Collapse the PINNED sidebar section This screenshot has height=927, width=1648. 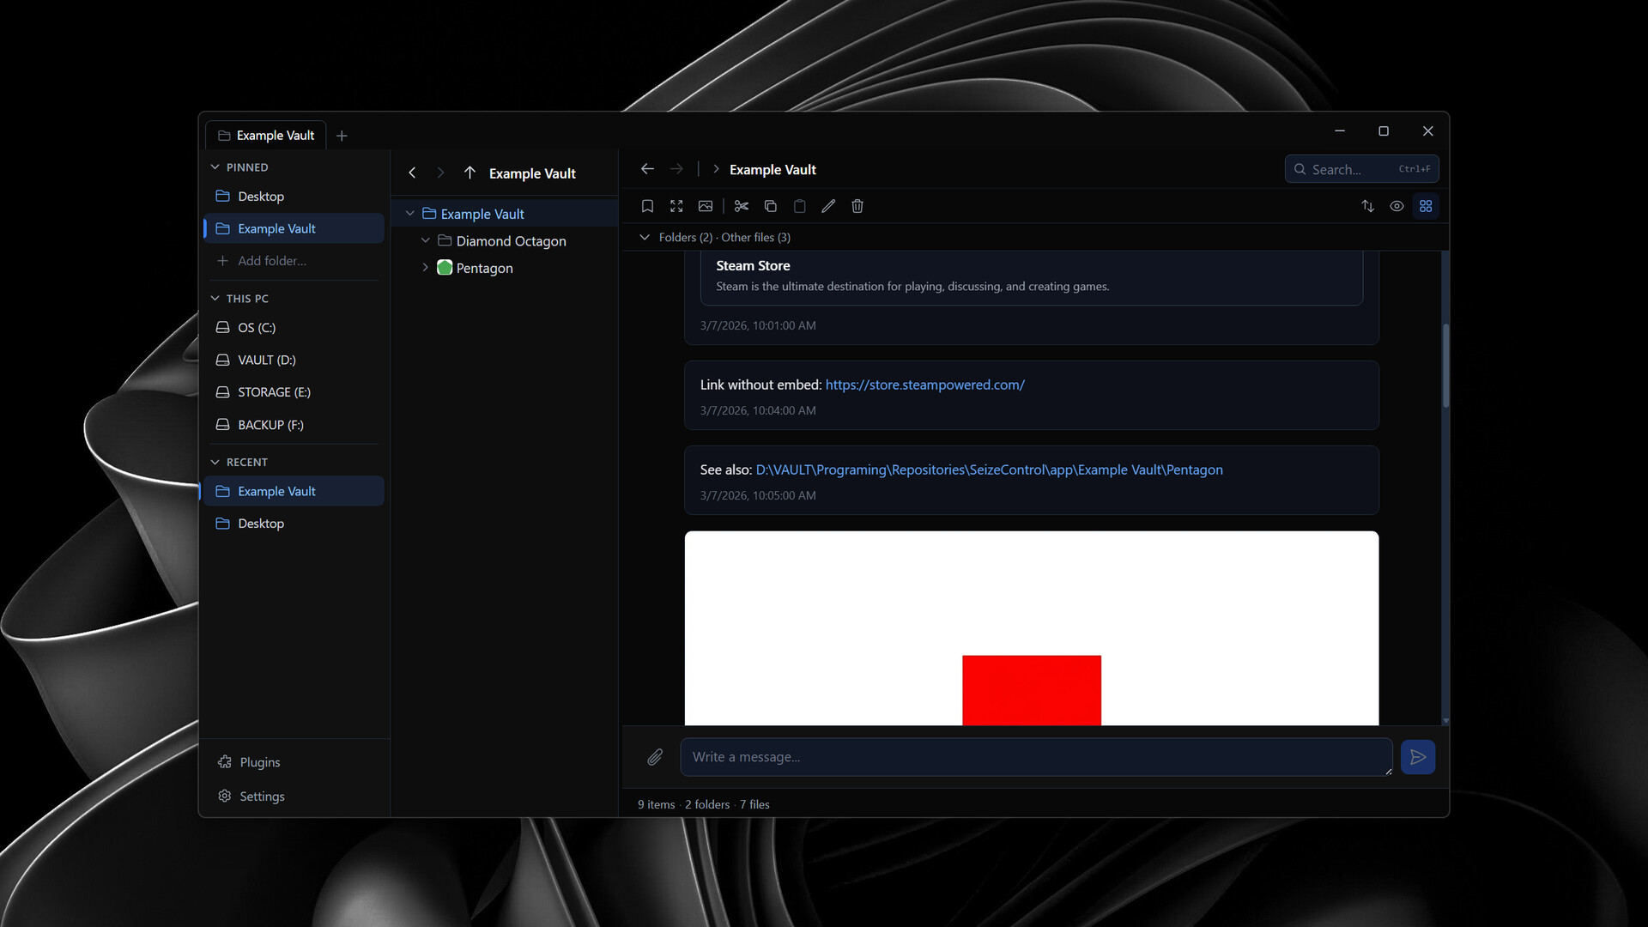coord(215,167)
